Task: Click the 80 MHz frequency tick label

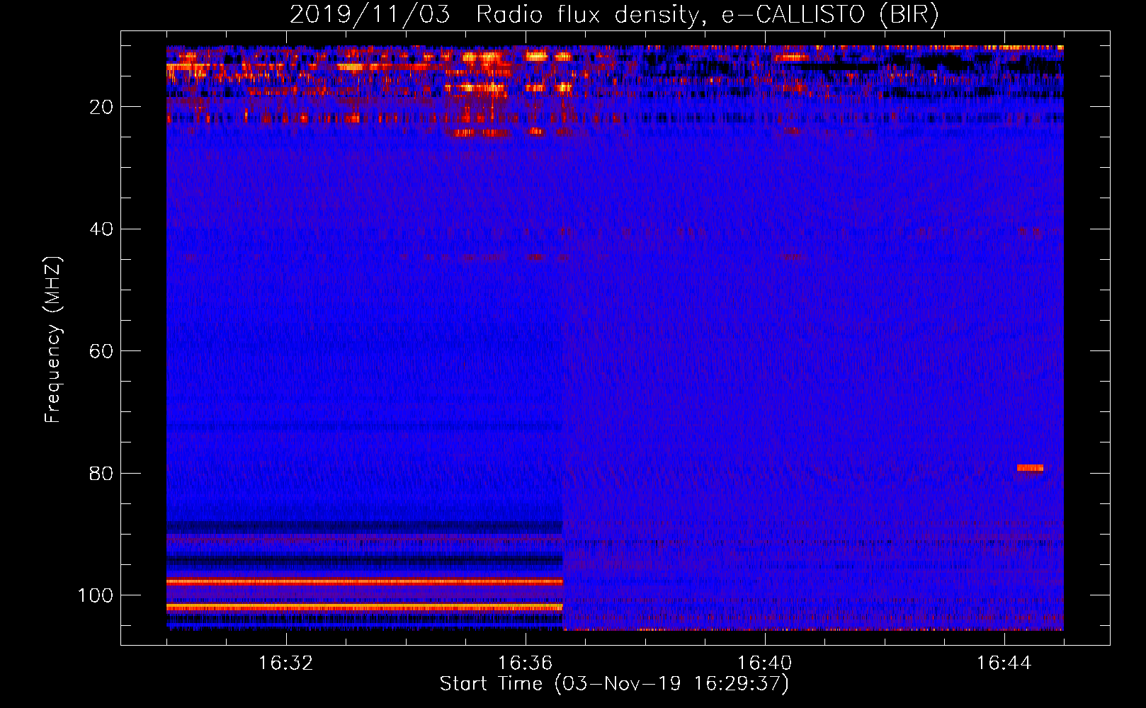Action: pyautogui.click(x=101, y=473)
